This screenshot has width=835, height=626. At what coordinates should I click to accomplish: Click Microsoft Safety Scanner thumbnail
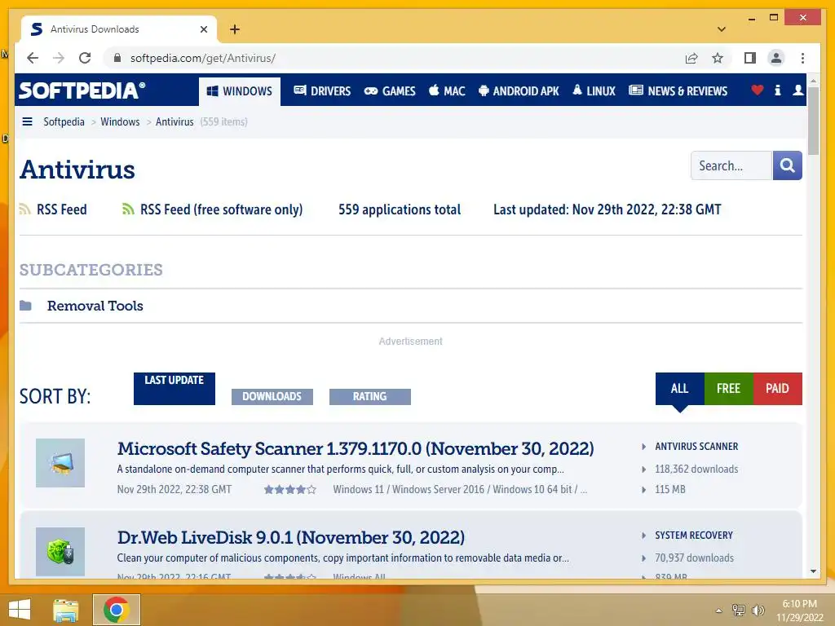click(60, 463)
